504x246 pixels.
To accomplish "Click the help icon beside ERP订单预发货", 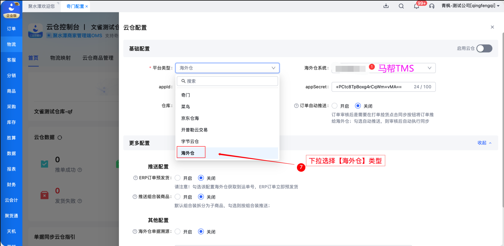I will coord(135,178).
